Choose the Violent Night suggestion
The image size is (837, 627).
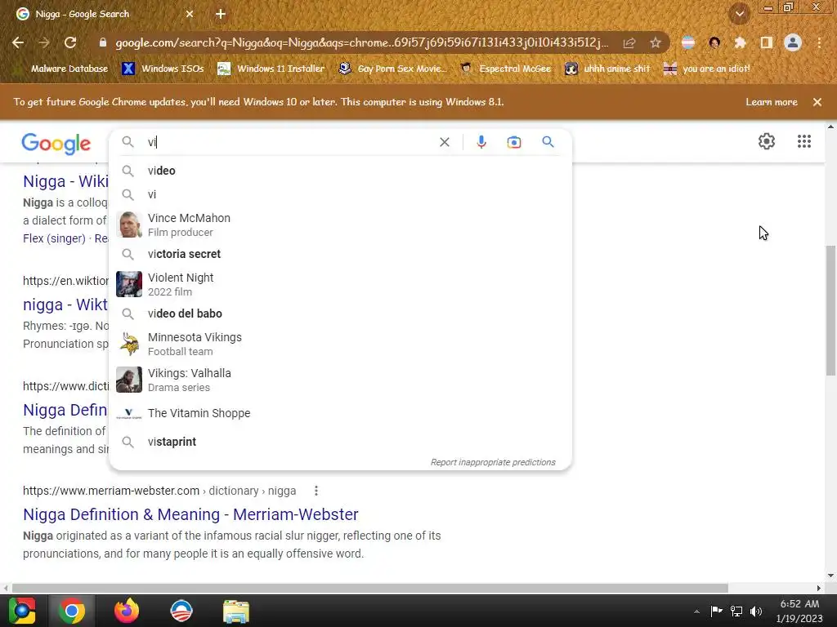[340, 284]
